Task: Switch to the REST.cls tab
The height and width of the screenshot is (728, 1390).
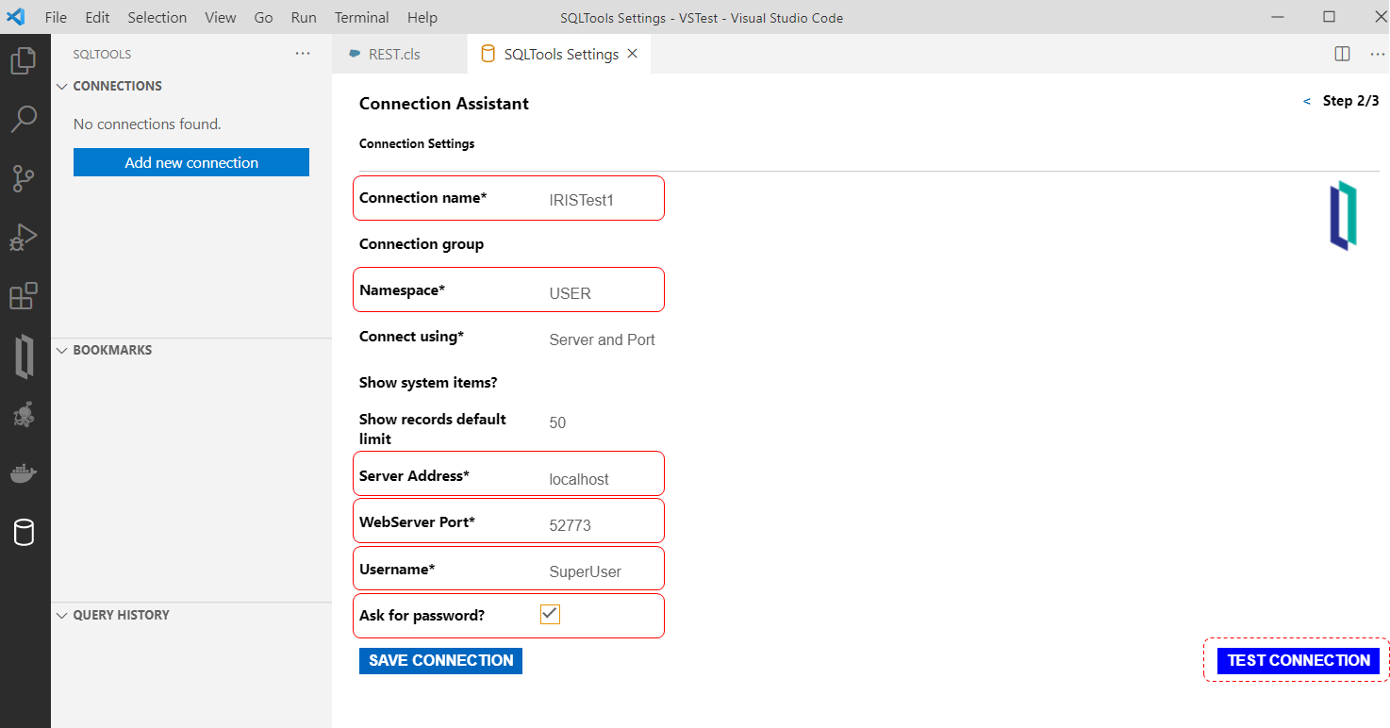Action: coord(394,54)
